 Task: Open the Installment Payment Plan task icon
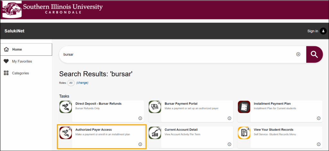tap(244, 107)
